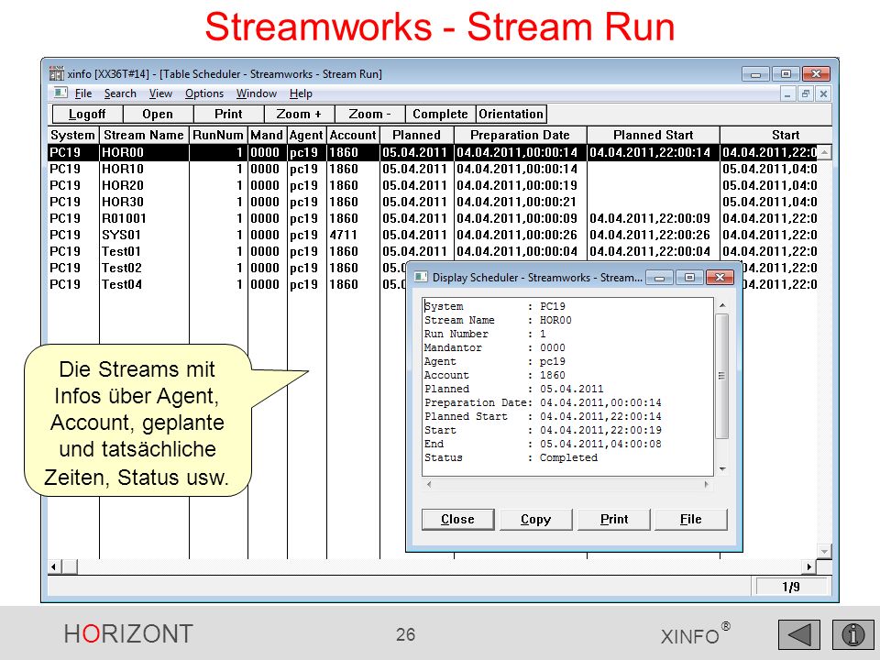The image size is (880, 660).
Task: Click the 1/9 record counter in status bar
Action: [791, 587]
